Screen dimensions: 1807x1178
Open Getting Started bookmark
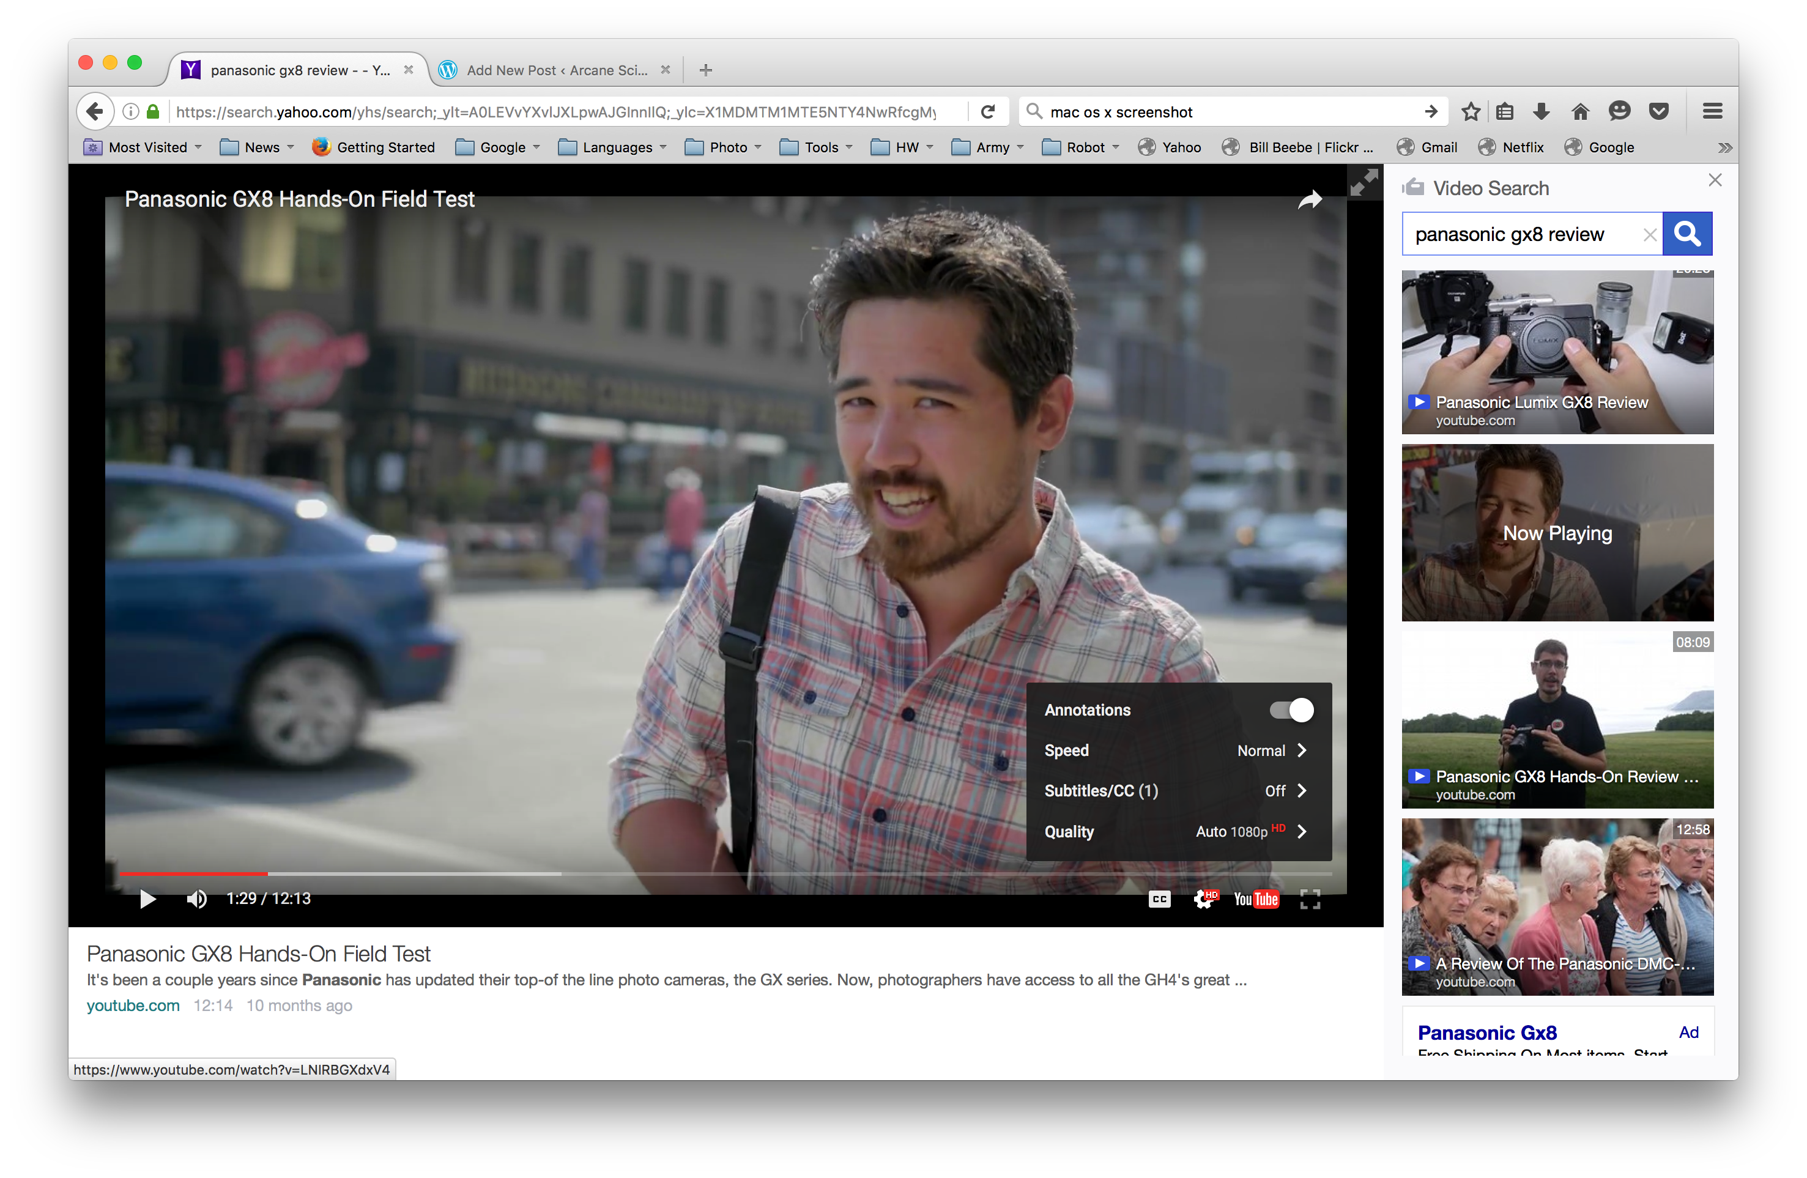(374, 147)
